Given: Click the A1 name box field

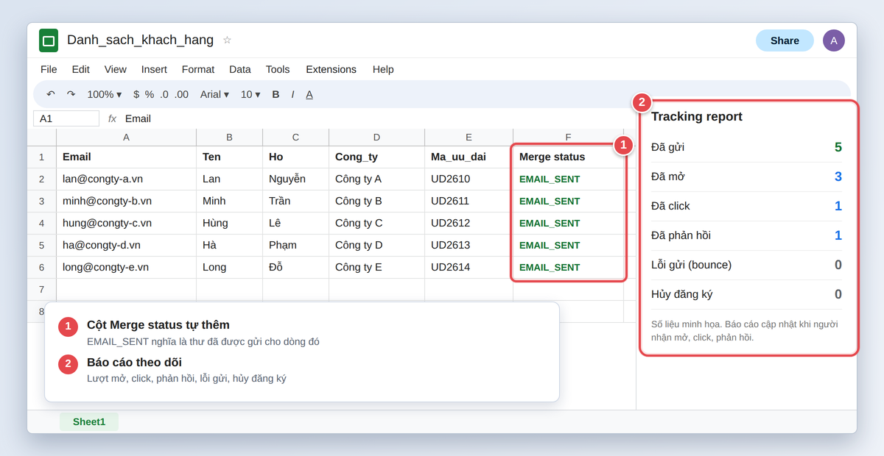Looking at the screenshot, I should pyautogui.click(x=66, y=118).
